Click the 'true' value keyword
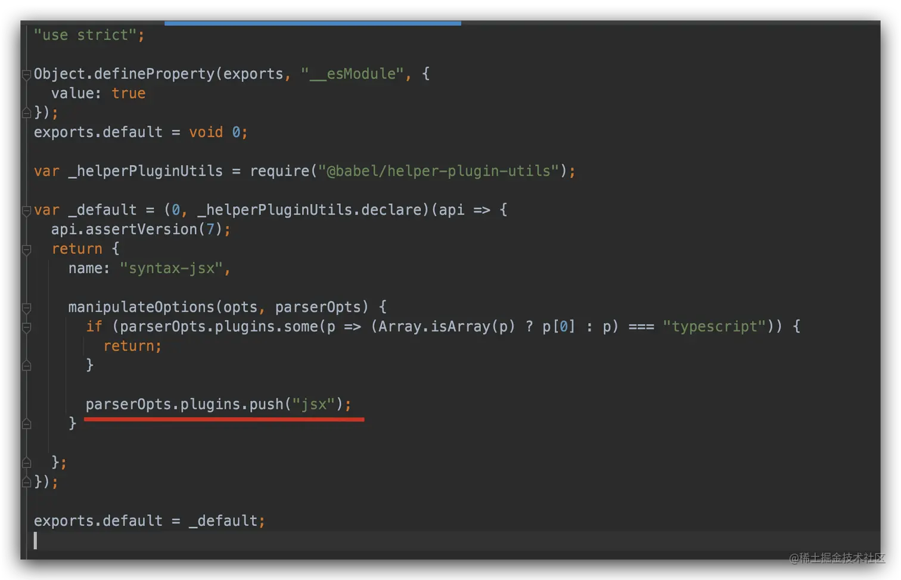The height and width of the screenshot is (580, 901). click(x=128, y=94)
